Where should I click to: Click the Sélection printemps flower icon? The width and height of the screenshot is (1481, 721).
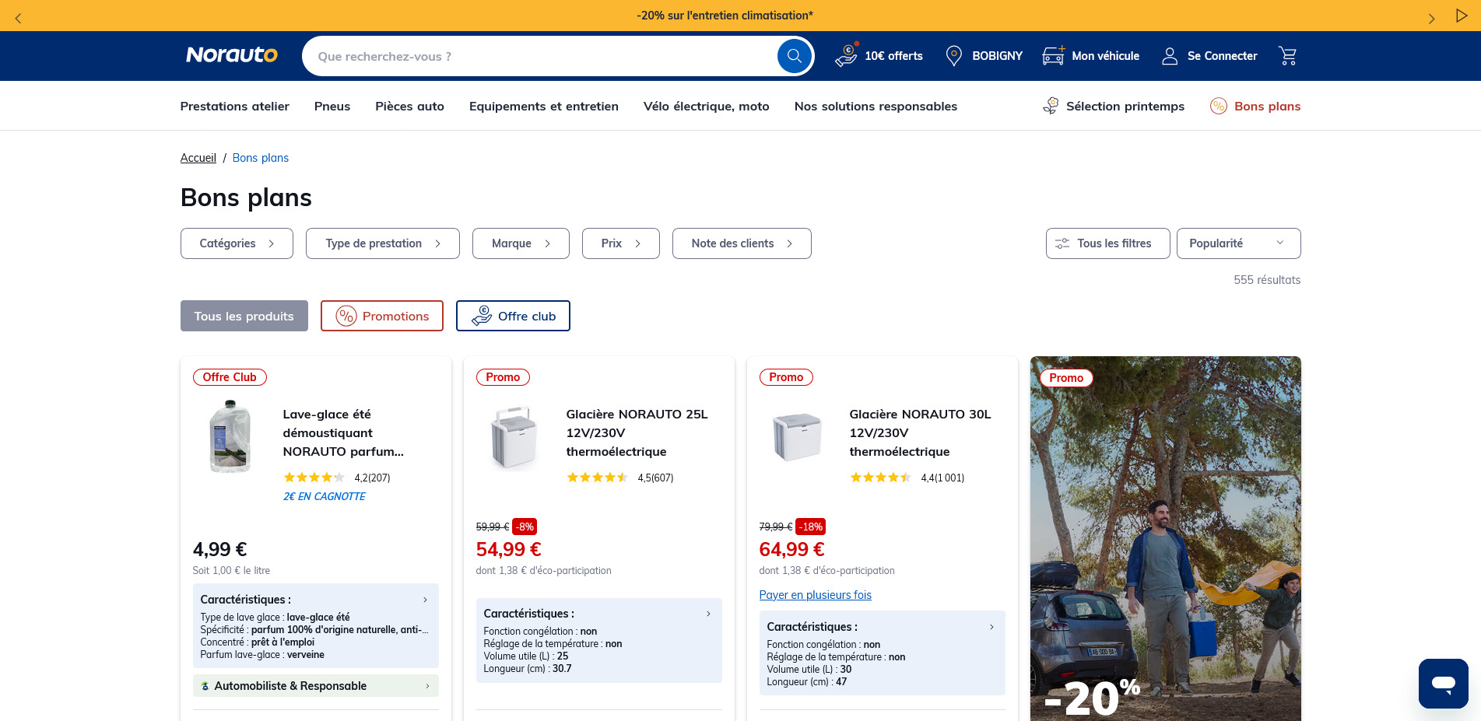click(1051, 106)
